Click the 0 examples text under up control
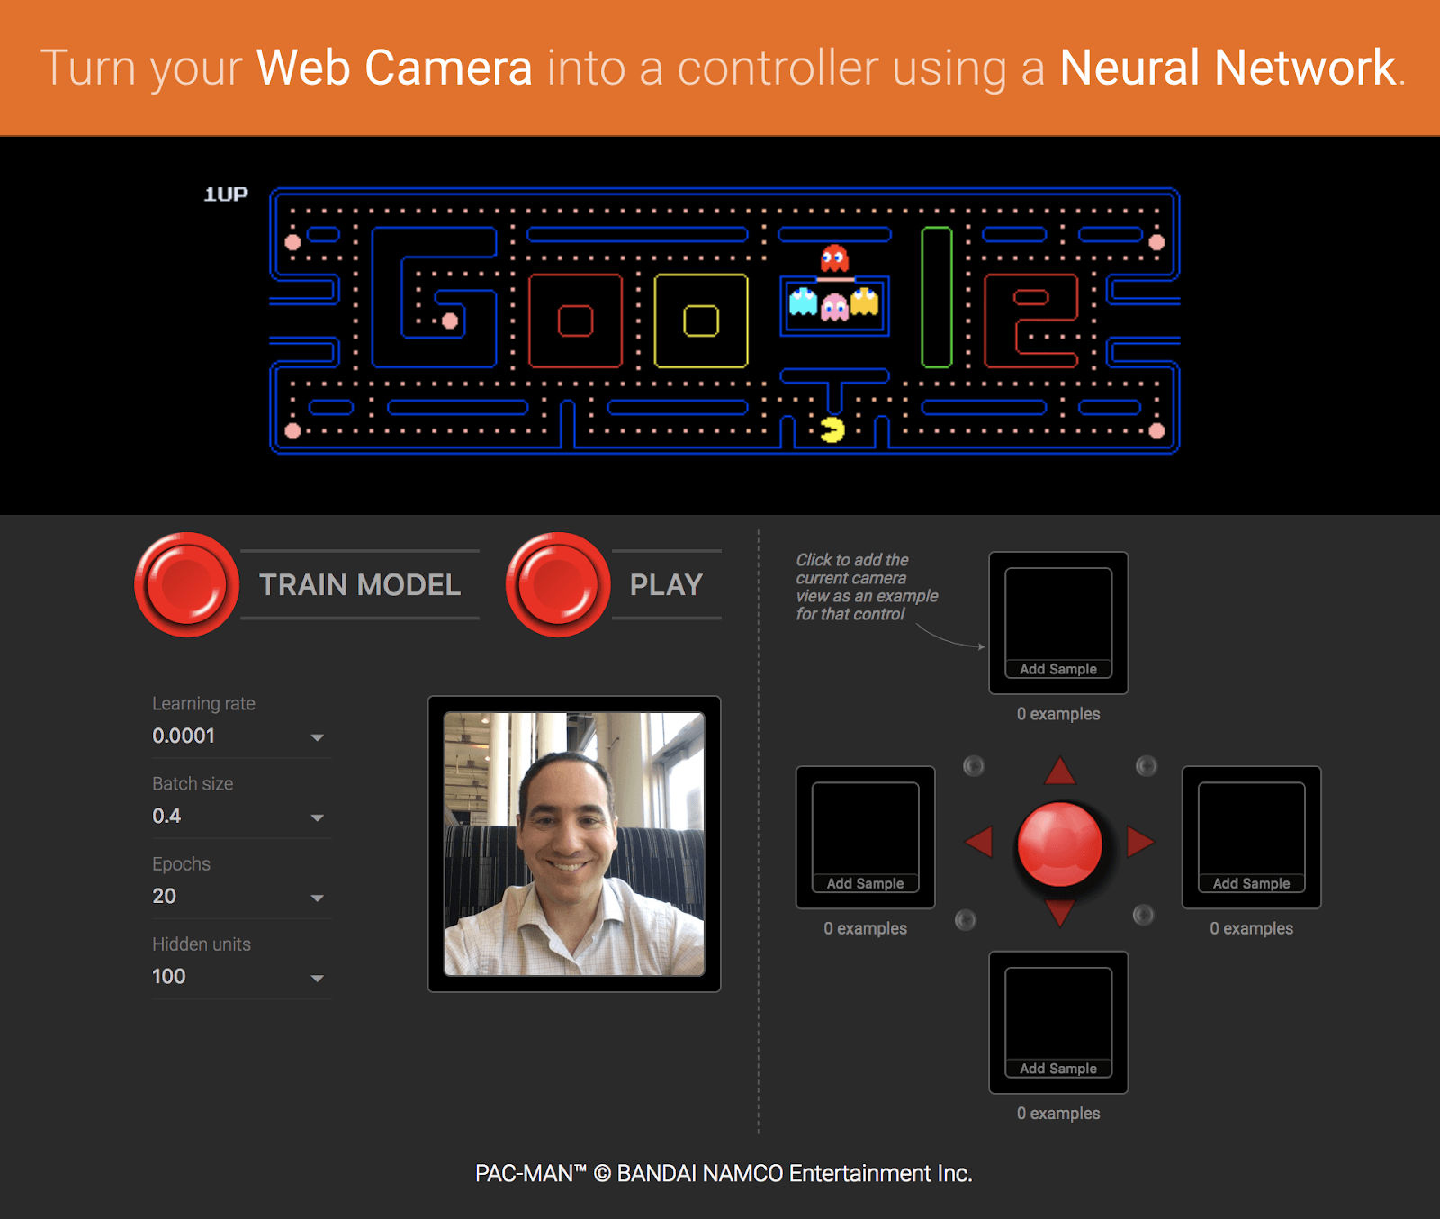This screenshot has width=1440, height=1219. [1058, 714]
